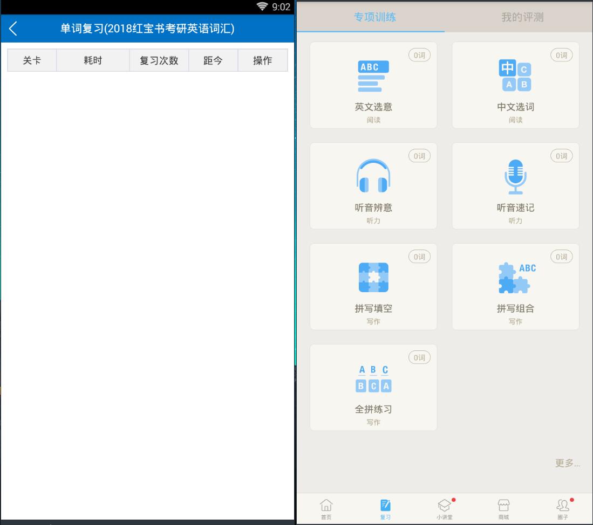Click the 0词 badge on 听音速记

point(562,156)
